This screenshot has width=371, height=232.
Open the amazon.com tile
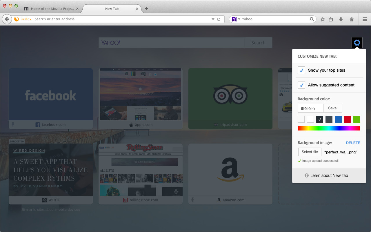(230, 174)
